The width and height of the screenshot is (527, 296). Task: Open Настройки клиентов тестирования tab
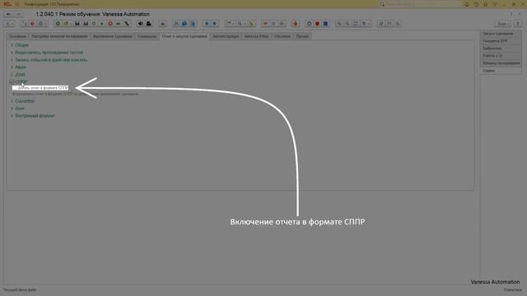tap(59, 36)
